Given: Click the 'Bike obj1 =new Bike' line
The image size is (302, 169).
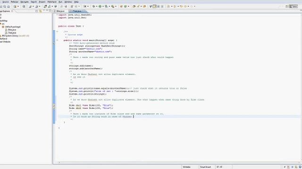Looking at the screenshot, I should click(91, 105).
